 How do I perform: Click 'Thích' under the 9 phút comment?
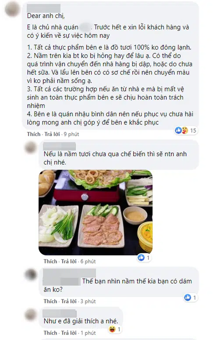pyautogui.click(x=34, y=134)
